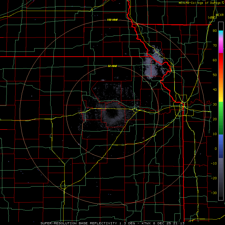
Task: Click the 40 dBZ scale value
Action: [215, 90]
